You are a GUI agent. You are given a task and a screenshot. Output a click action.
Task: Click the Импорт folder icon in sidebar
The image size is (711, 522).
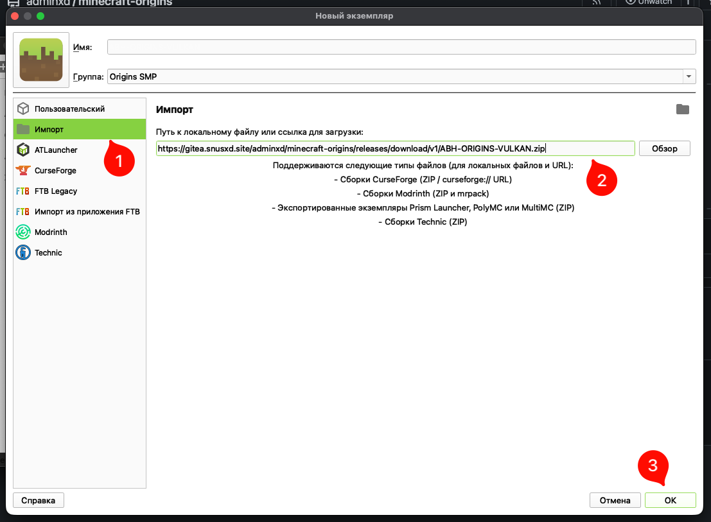pyautogui.click(x=23, y=130)
